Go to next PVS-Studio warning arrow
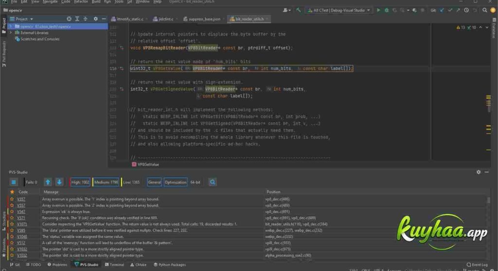The height and width of the screenshot is (271, 498). pos(59,182)
